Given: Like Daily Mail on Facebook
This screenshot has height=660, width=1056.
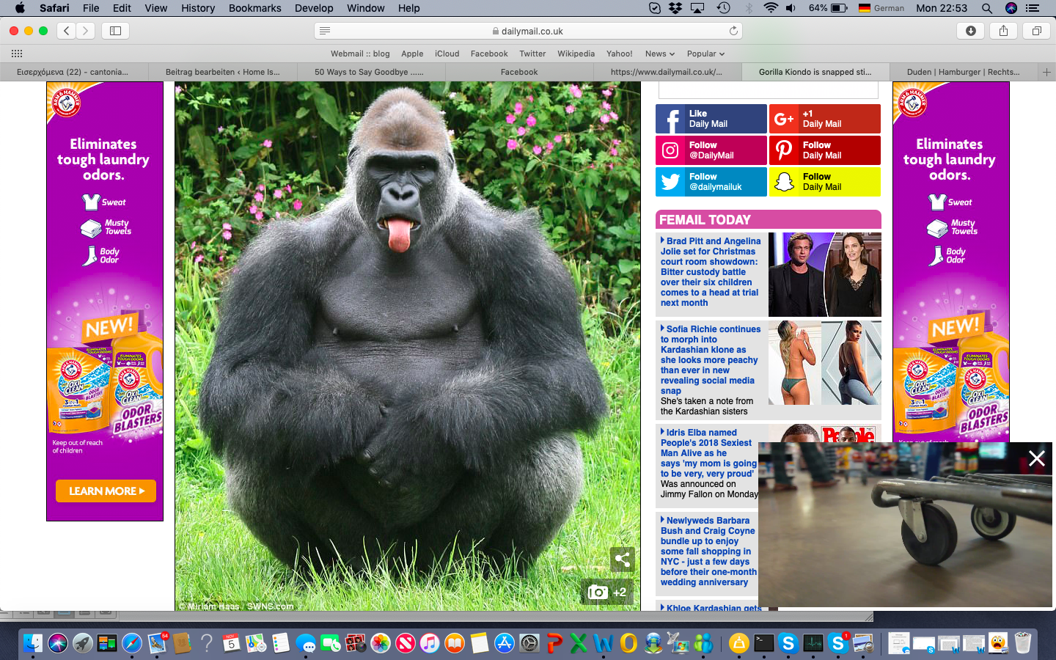Looking at the screenshot, I should pos(711,119).
